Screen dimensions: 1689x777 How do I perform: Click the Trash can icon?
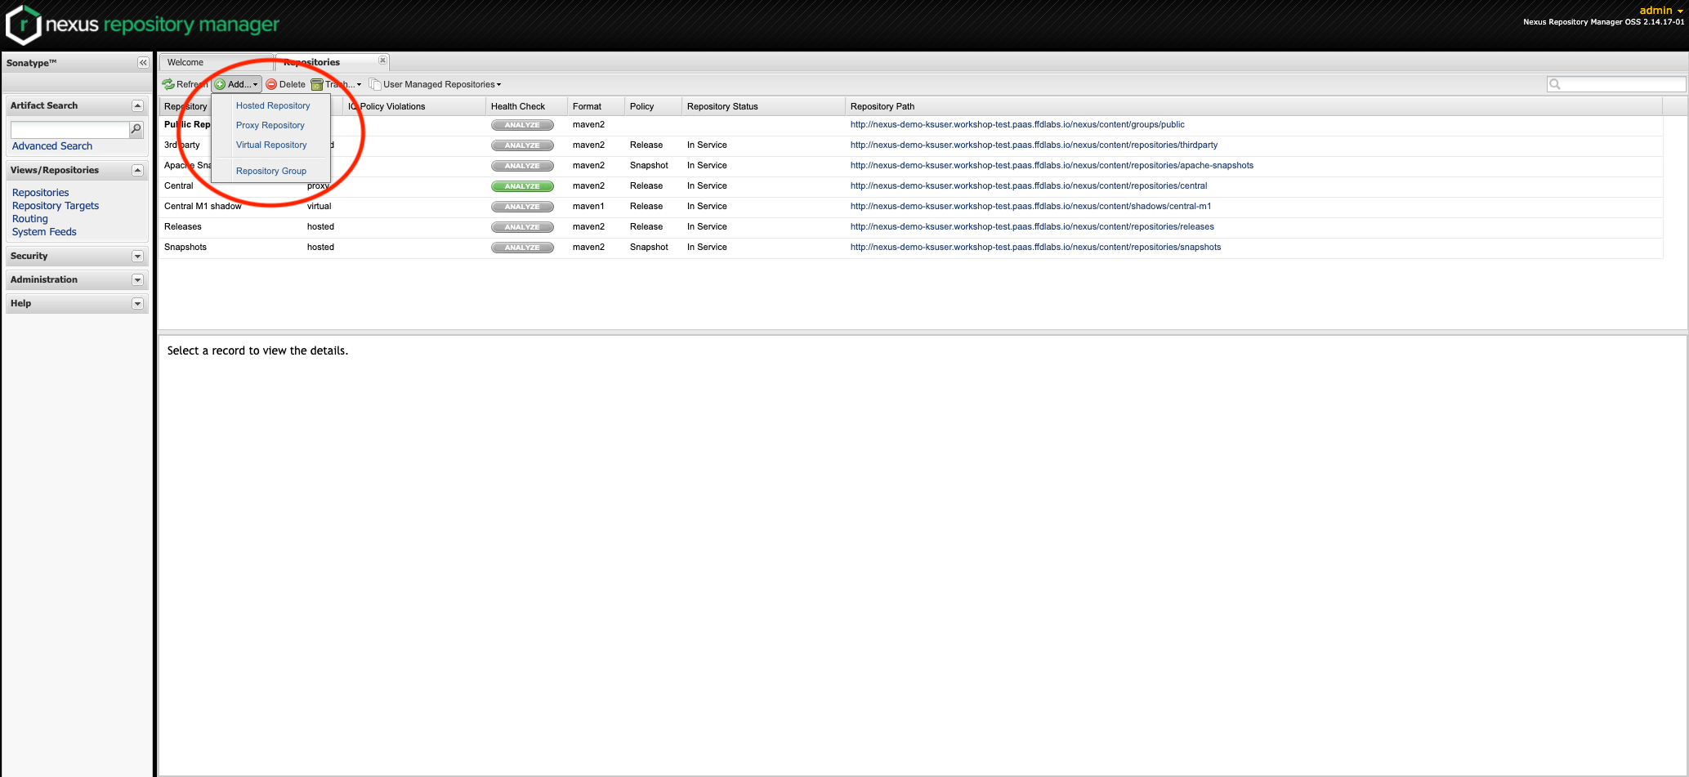click(x=317, y=84)
